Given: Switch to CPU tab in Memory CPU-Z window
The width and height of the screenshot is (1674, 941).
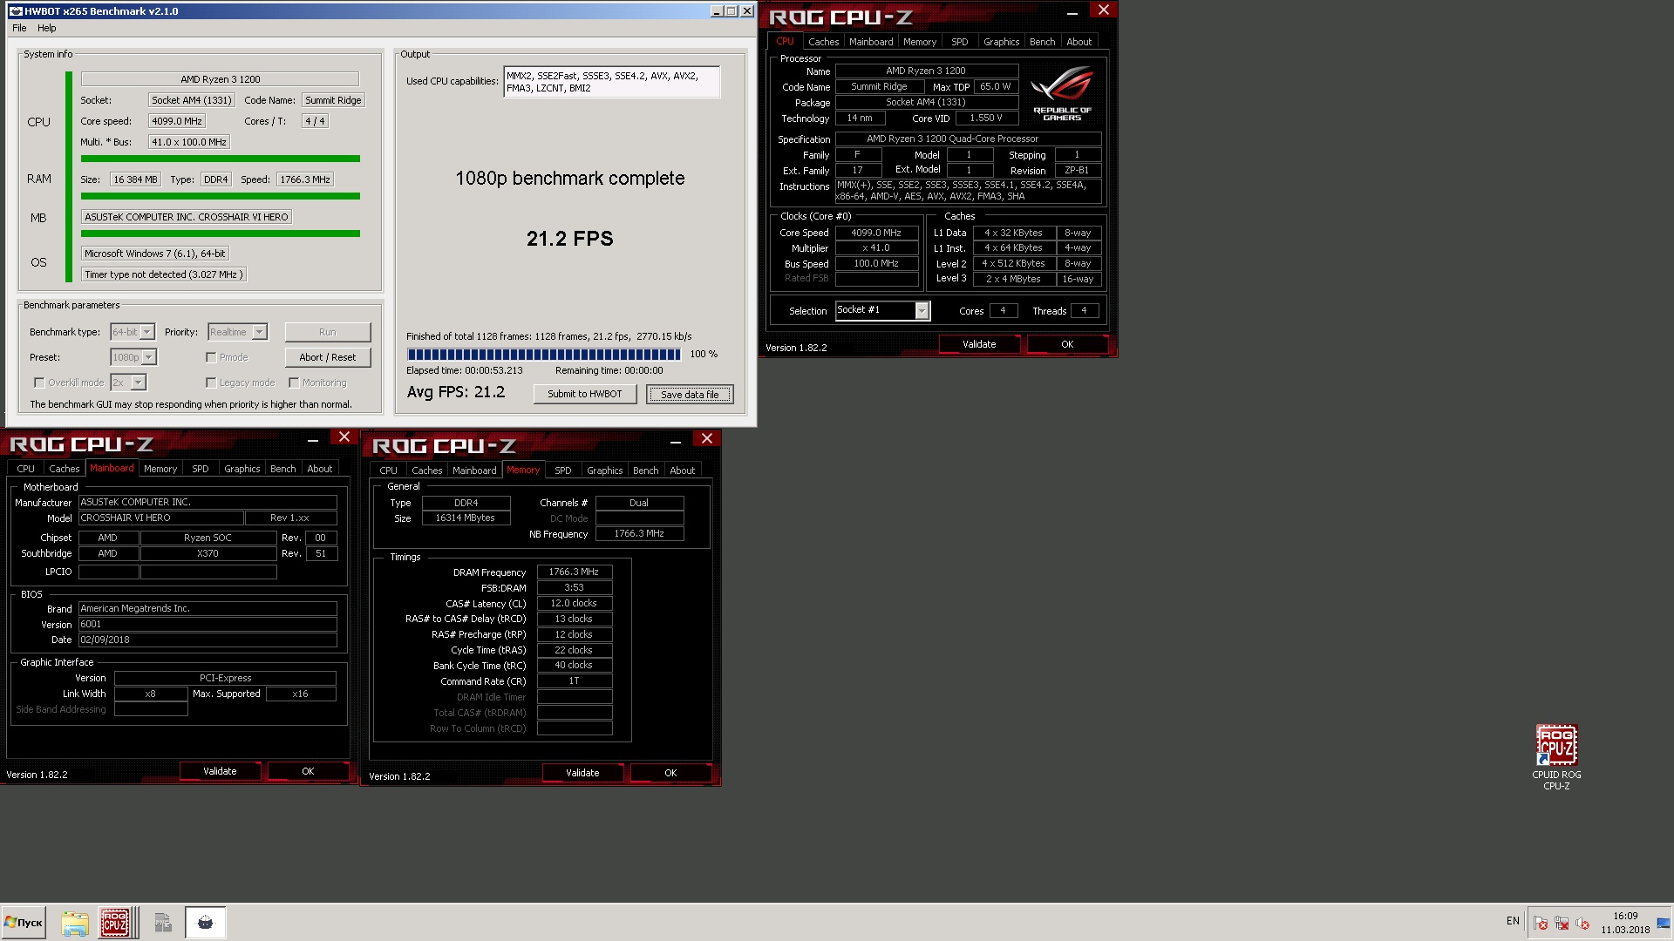Looking at the screenshot, I should (x=388, y=470).
